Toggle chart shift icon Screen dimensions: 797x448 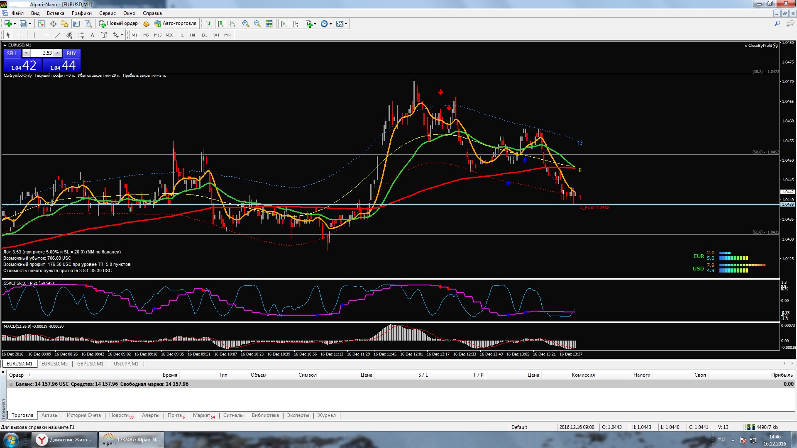coord(295,24)
